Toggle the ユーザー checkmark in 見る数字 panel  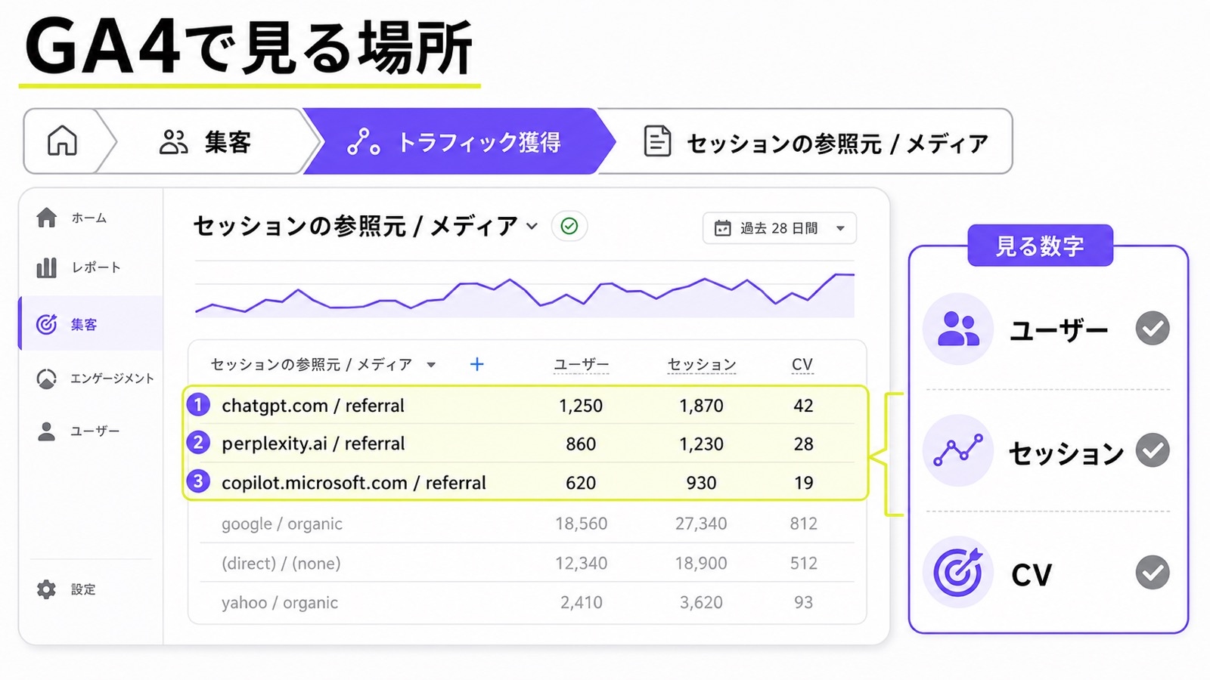(1153, 329)
